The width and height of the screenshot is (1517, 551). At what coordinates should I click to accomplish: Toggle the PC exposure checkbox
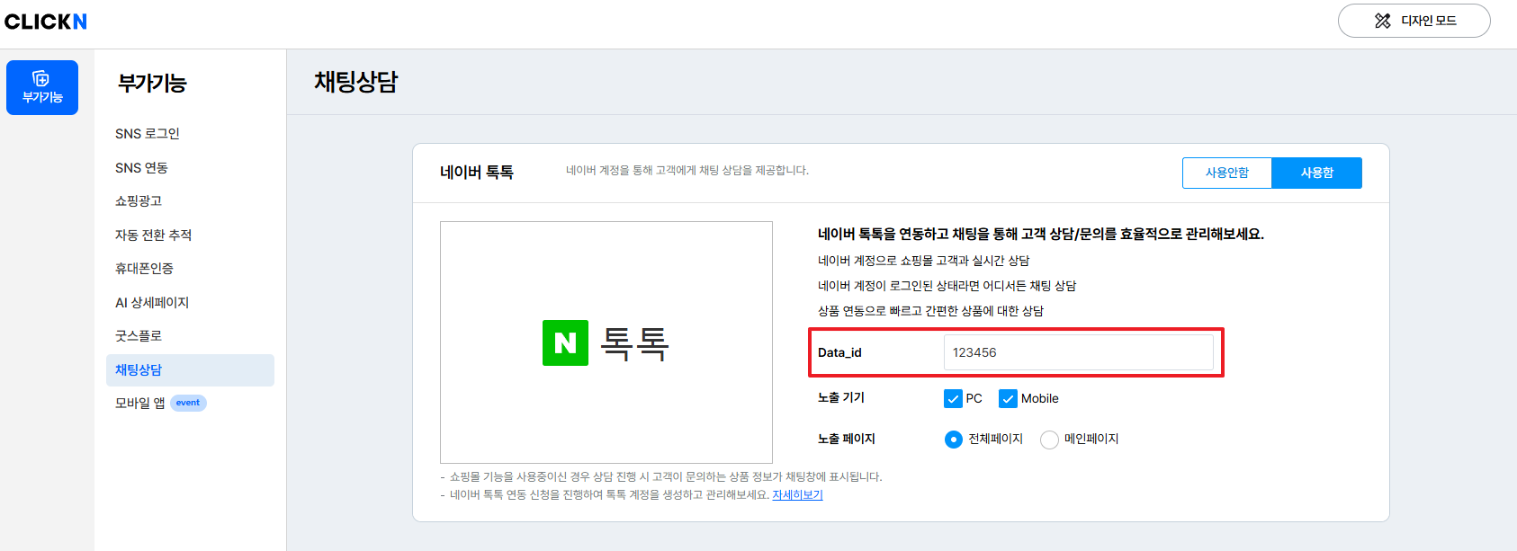pyautogui.click(x=953, y=398)
